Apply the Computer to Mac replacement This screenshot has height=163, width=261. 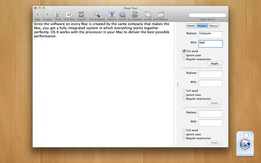pos(215,64)
